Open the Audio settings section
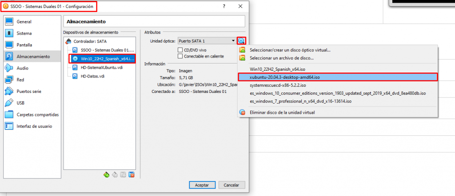 (x=22, y=68)
